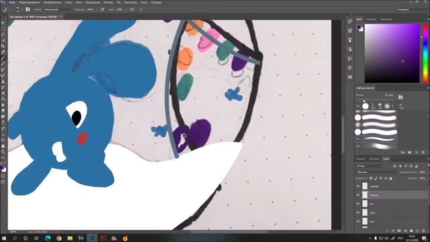Select the Type tool (T)
The image size is (430, 242).
point(3,122)
